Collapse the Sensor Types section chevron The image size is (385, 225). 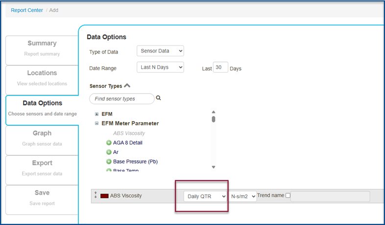127,85
